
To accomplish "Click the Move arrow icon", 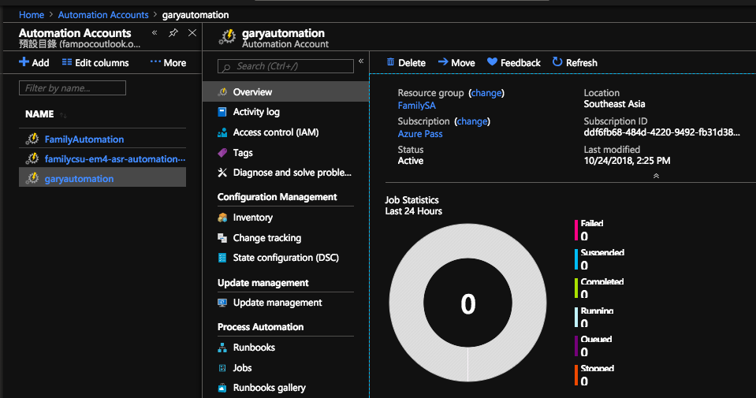I will [x=442, y=61].
